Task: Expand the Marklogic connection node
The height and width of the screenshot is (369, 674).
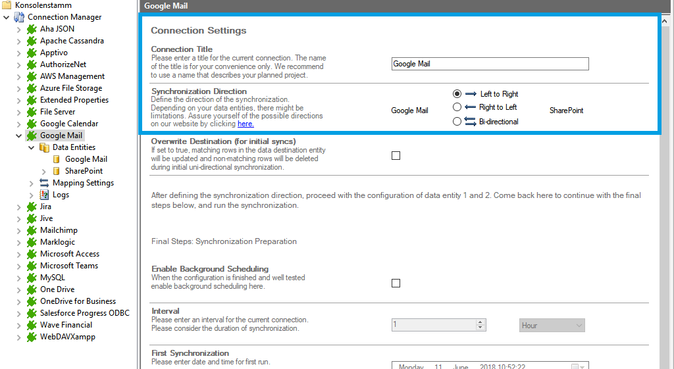Action: pos(19,242)
